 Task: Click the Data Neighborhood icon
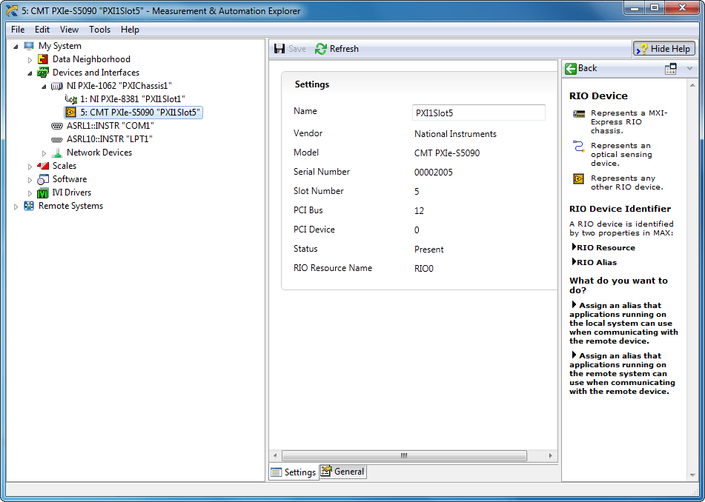click(x=42, y=58)
